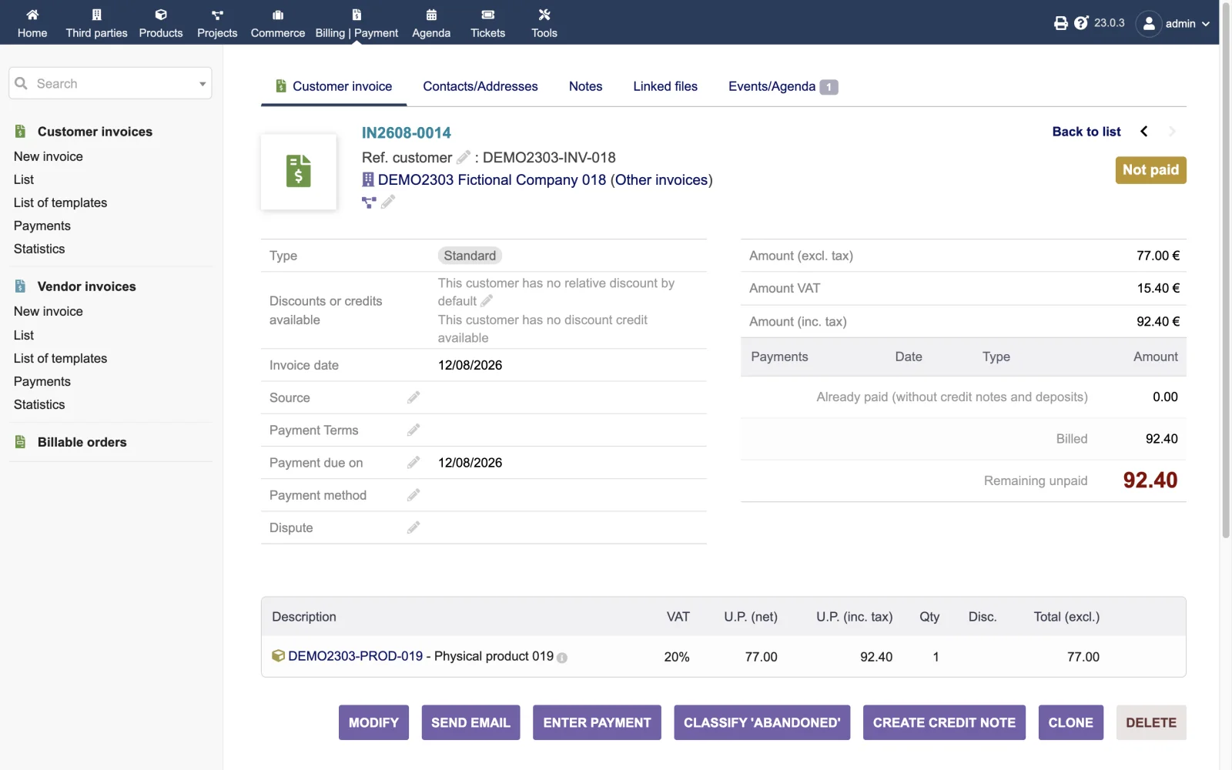Open the Home menu icon
Image resolution: width=1232 pixels, height=770 pixels.
coord(32,15)
